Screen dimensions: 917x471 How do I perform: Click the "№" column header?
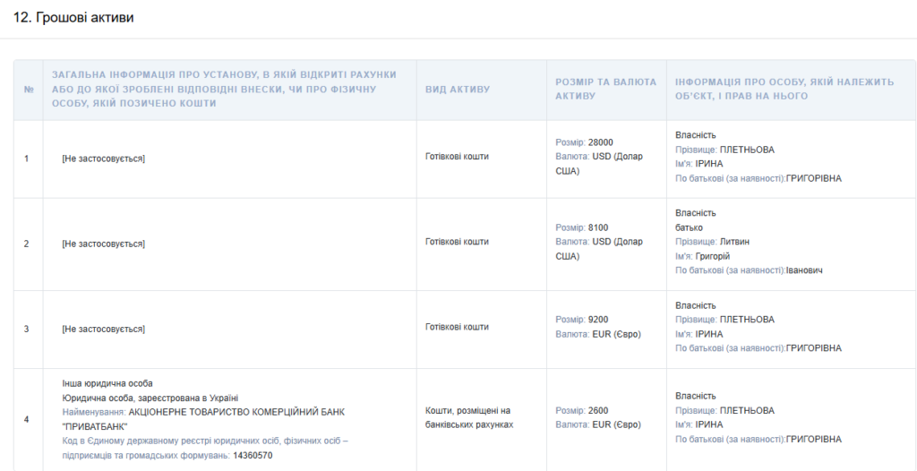[28, 90]
